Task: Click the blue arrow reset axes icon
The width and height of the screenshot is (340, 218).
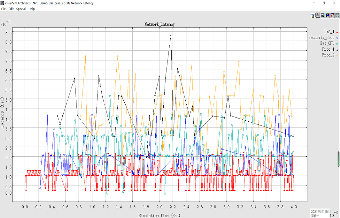Action: tap(328, 15)
